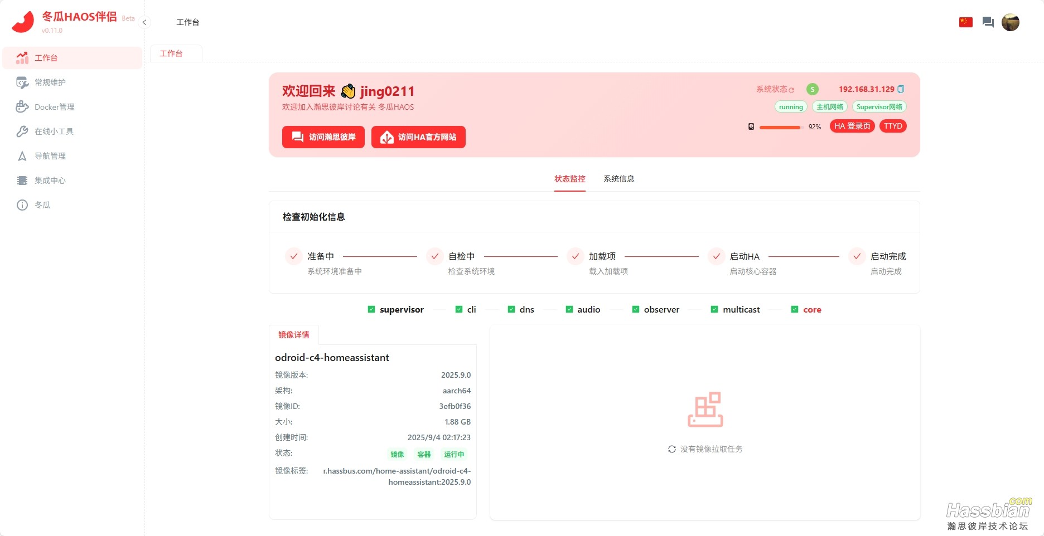Toggle the audio checkbox
Screen dimensions: 1044x536
pos(569,309)
